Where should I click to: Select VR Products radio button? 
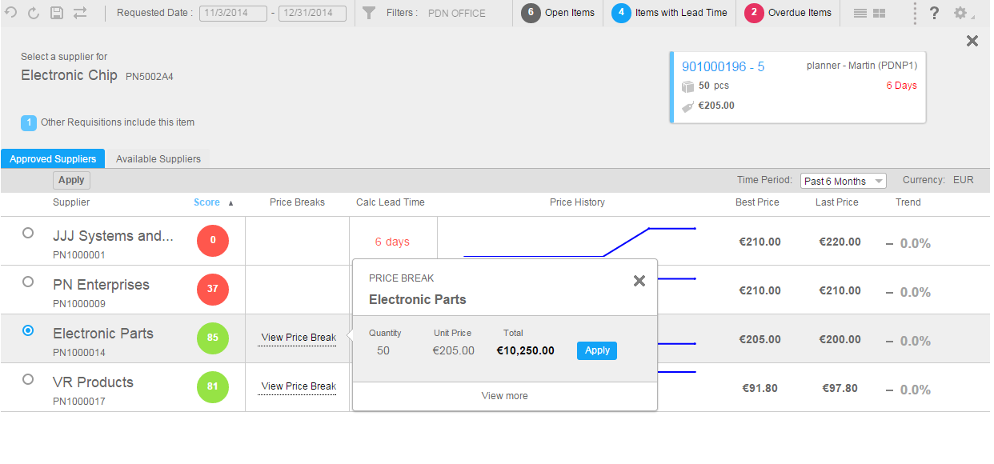point(28,379)
